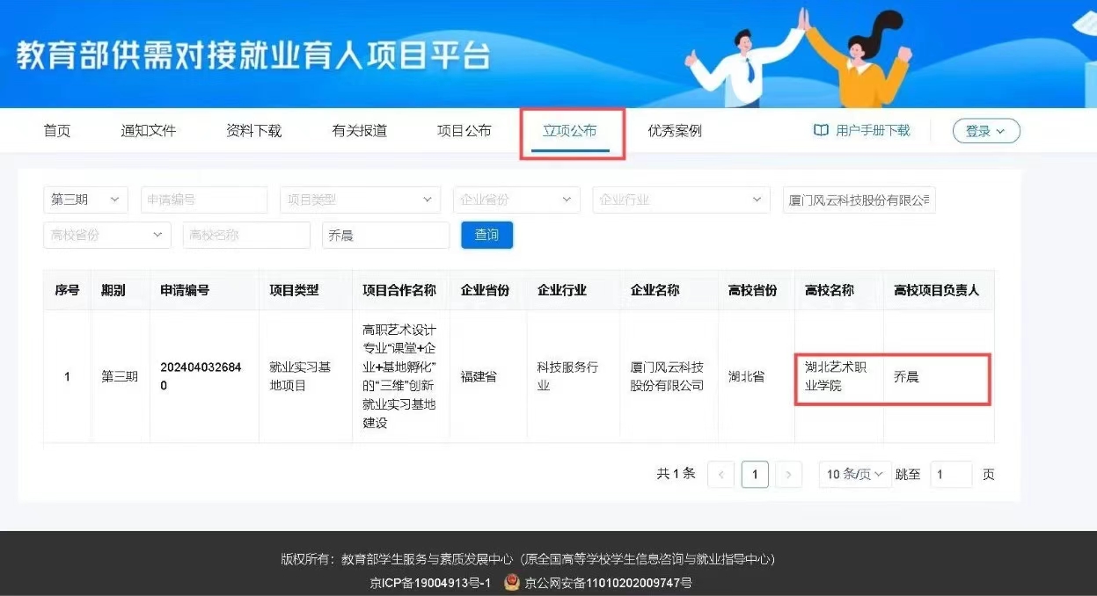
Task: Open the 登录 dropdown button
Action: point(985,131)
